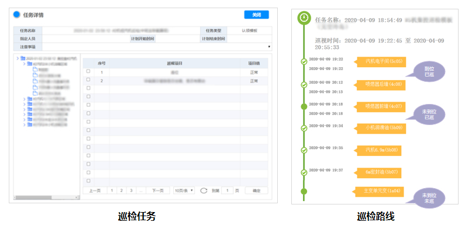Click the green clock icon atop timeline
Viewport: 465px width, 229px height.
click(x=304, y=18)
